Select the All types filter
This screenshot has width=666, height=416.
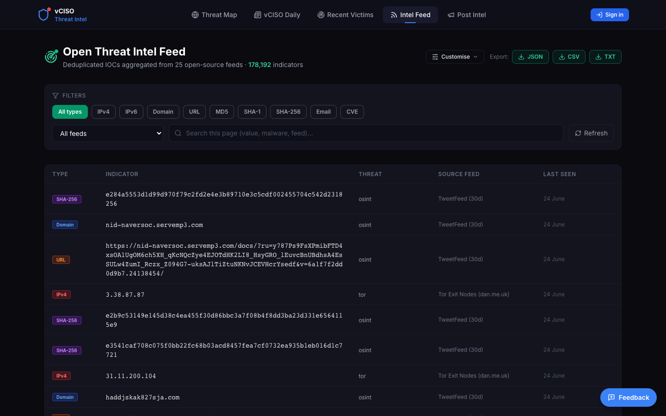click(x=70, y=112)
